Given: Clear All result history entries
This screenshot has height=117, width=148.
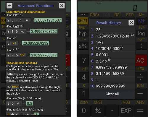Looking at the screenshot, I should [112, 94].
